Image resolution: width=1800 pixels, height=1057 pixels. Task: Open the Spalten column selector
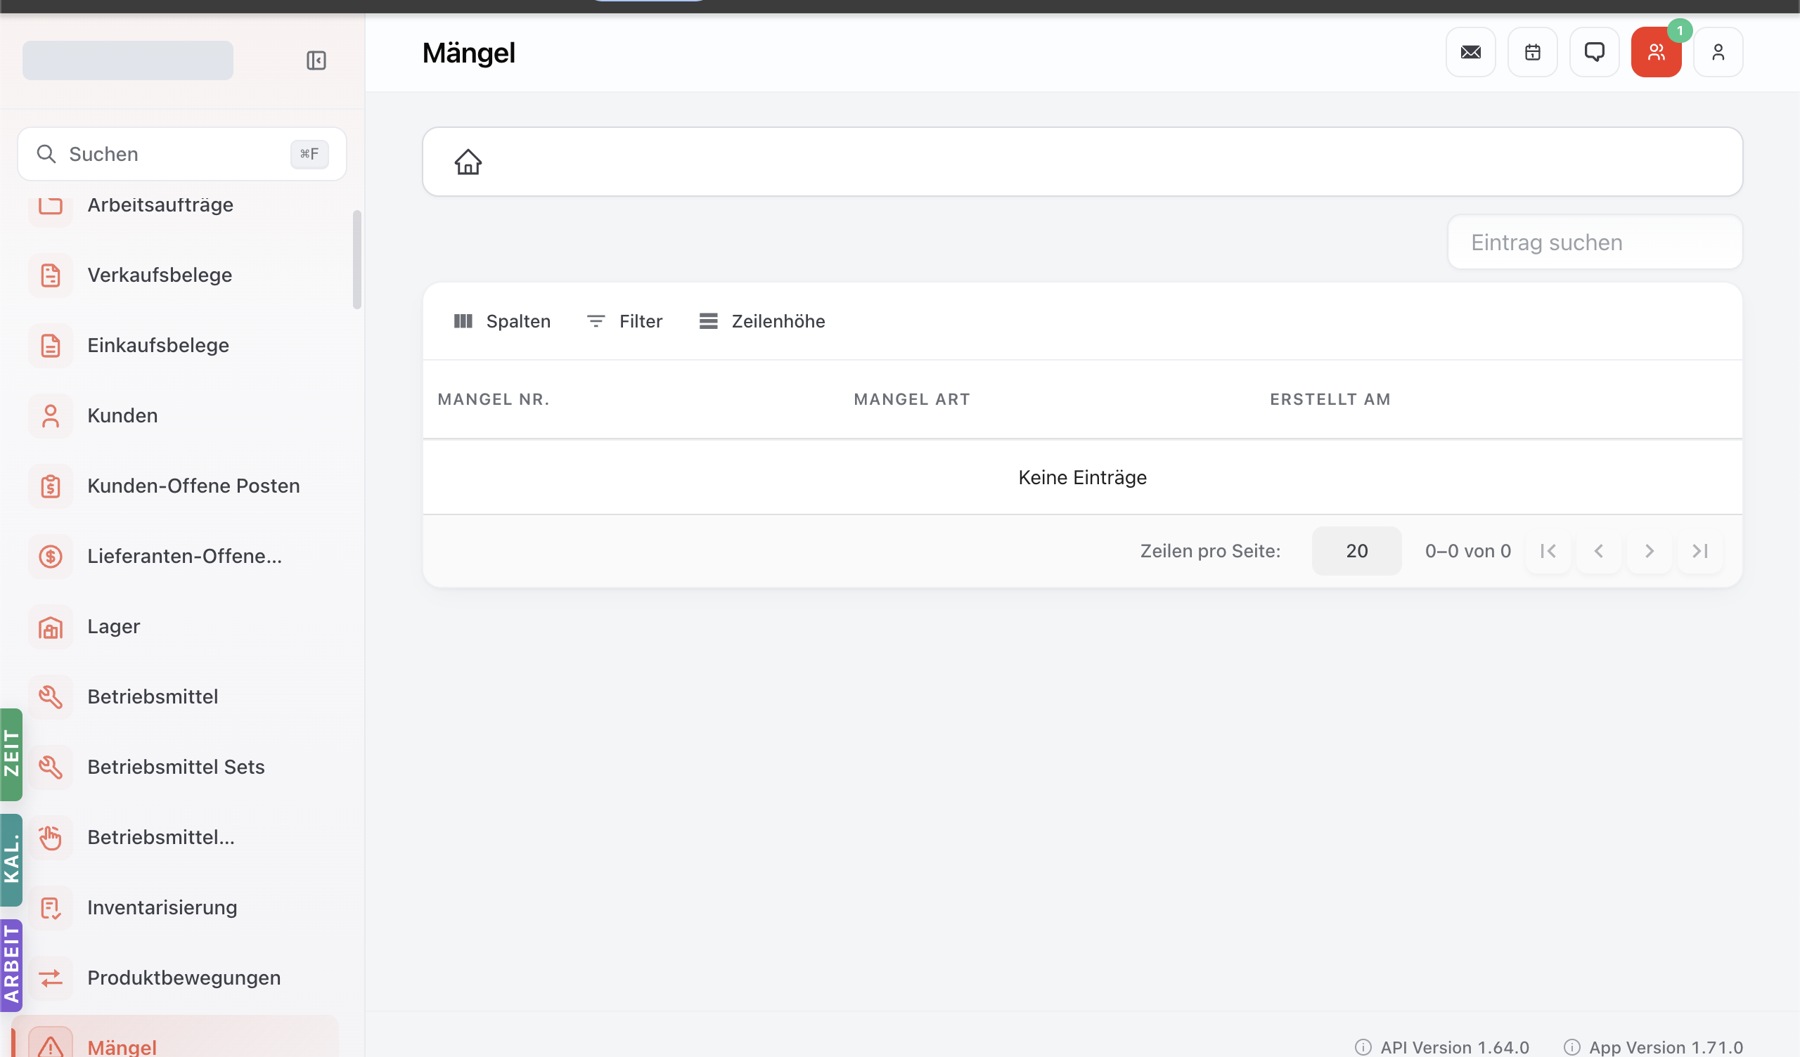pyautogui.click(x=502, y=321)
